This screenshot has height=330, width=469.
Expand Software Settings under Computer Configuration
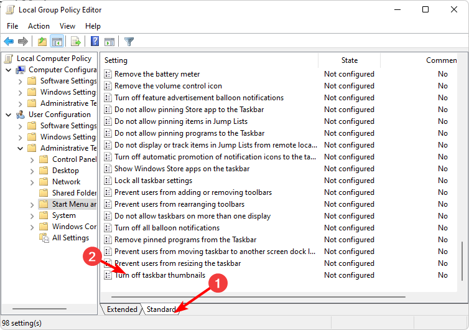20,82
